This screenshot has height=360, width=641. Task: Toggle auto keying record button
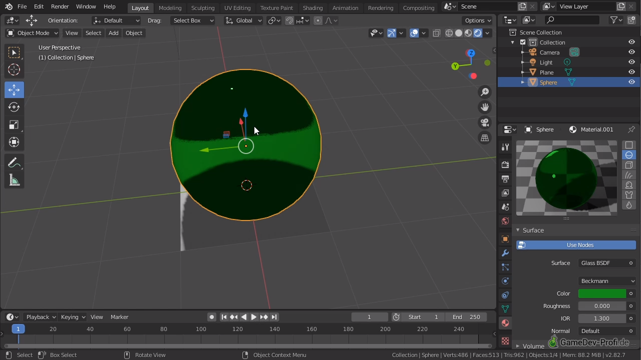pyautogui.click(x=212, y=317)
